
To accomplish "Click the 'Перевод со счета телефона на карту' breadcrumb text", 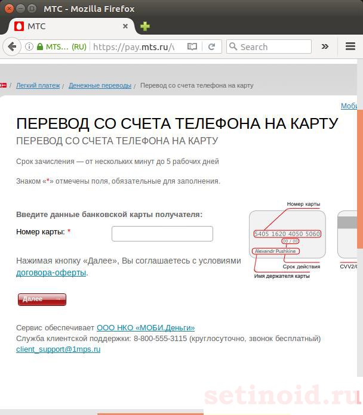I will click(x=196, y=85).
